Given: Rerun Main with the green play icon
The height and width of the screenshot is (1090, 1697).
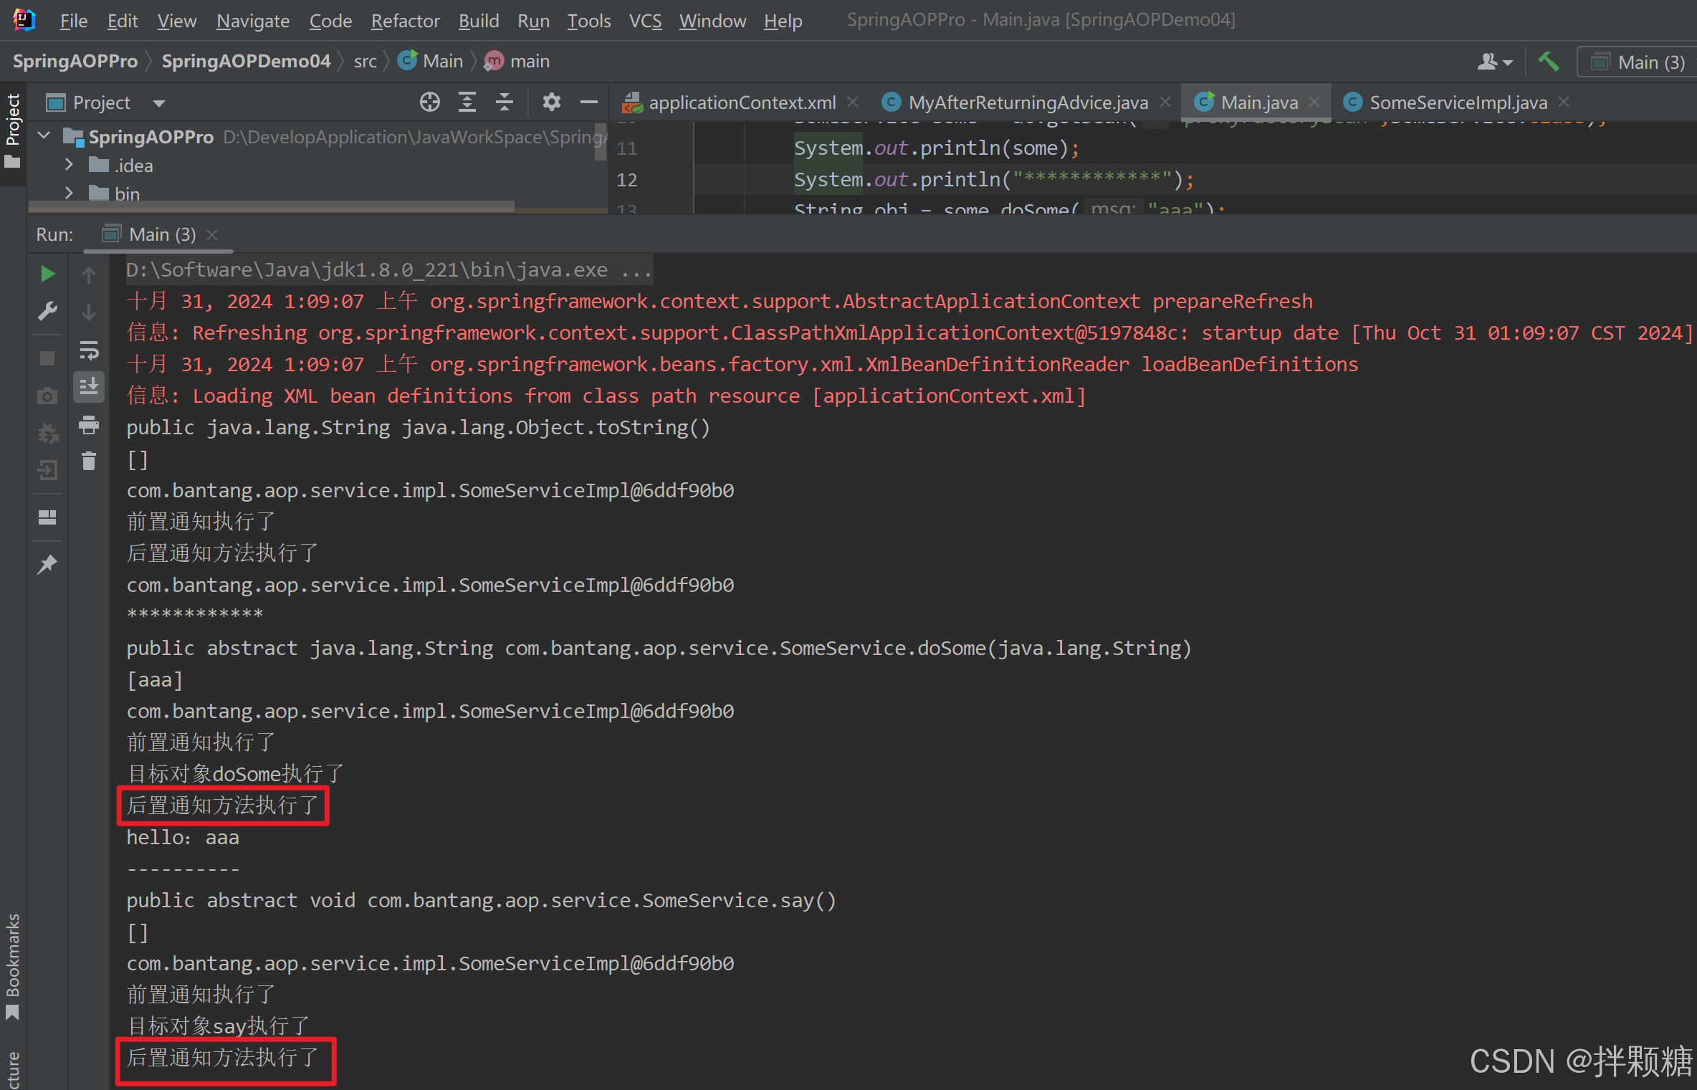Looking at the screenshot, I should (x=47, y=274).
